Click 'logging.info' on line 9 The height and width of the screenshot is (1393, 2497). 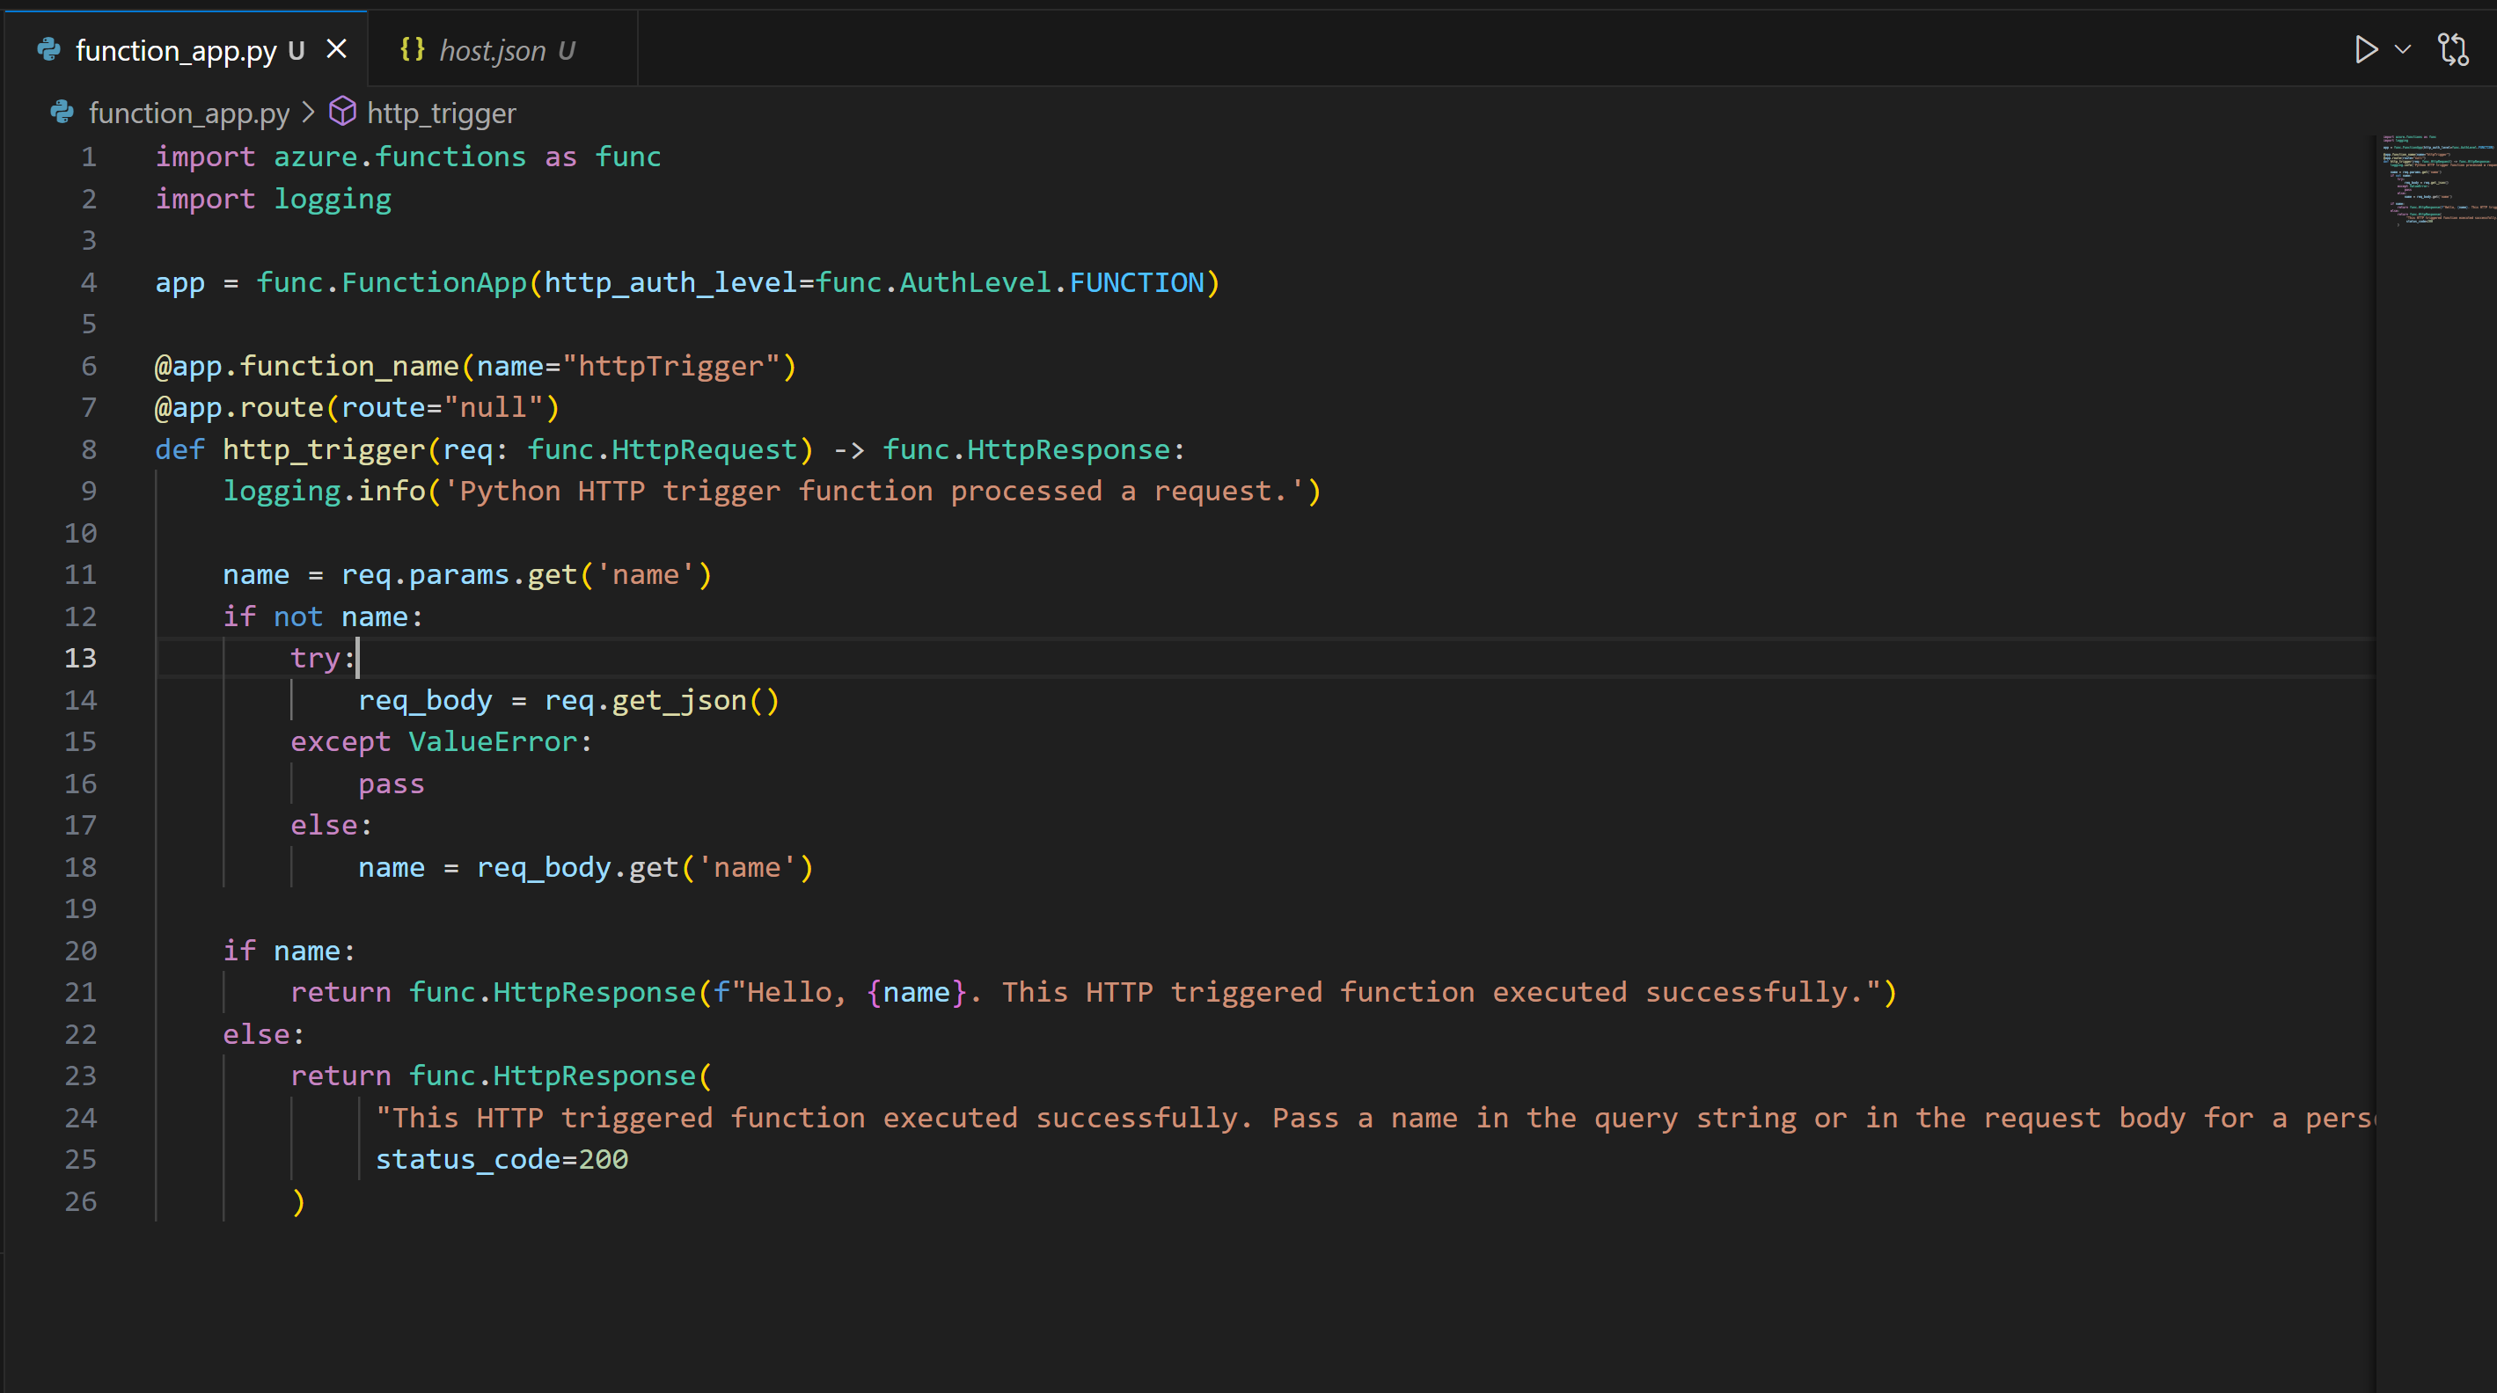pos(324,491)
